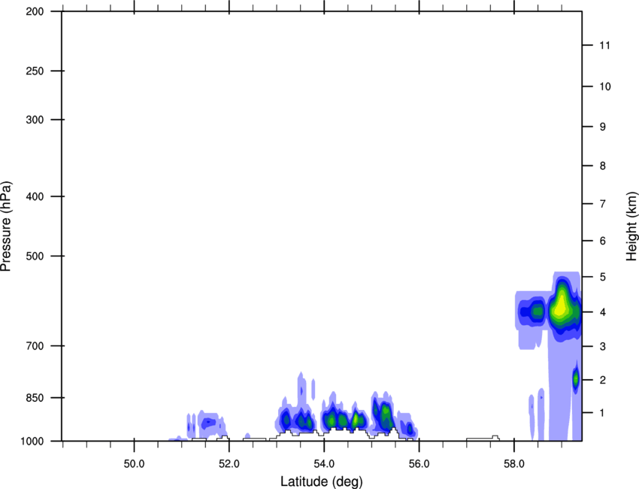The image size is (639, 489).
Task: Click pressure tick label 250
Action: [x=35, y=71]
